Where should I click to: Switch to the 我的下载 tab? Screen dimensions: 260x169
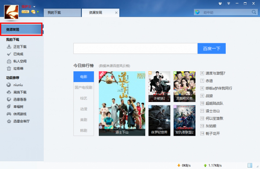pyautogui.click(x=62, y=13)
